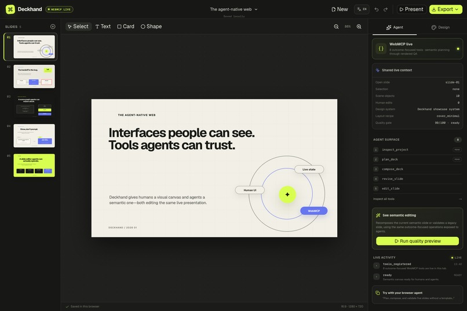This screenshot has width=467, height=311.
Task: Select slide 04 thumbnail
Action: pos(34,136)
